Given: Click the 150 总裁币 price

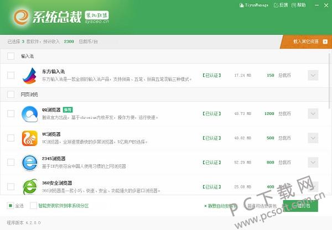Looking at the screenshot, I should pos(279,75).
